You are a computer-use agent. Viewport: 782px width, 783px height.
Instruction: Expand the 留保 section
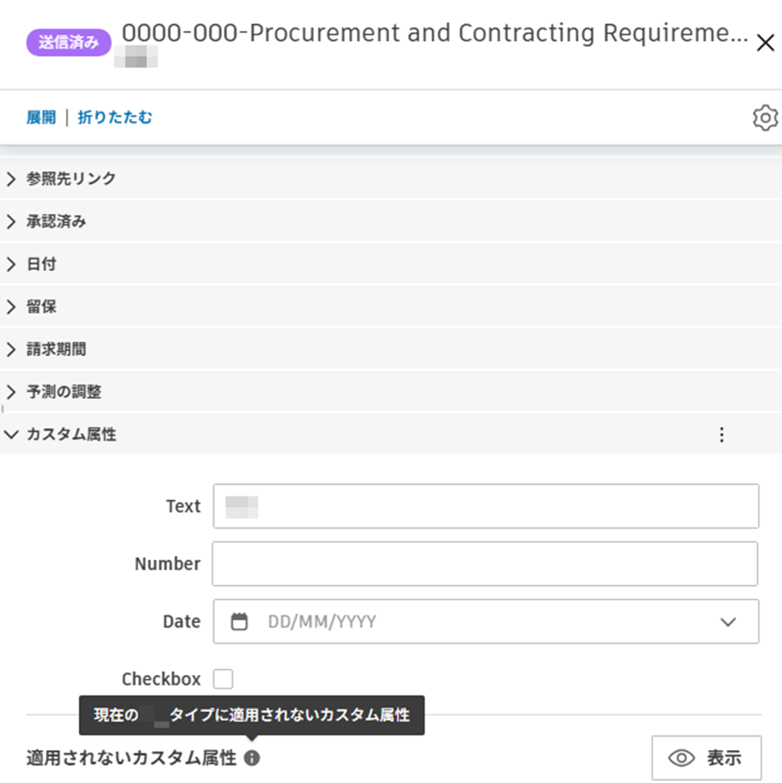pyautogui.click(x=41, y=307)
